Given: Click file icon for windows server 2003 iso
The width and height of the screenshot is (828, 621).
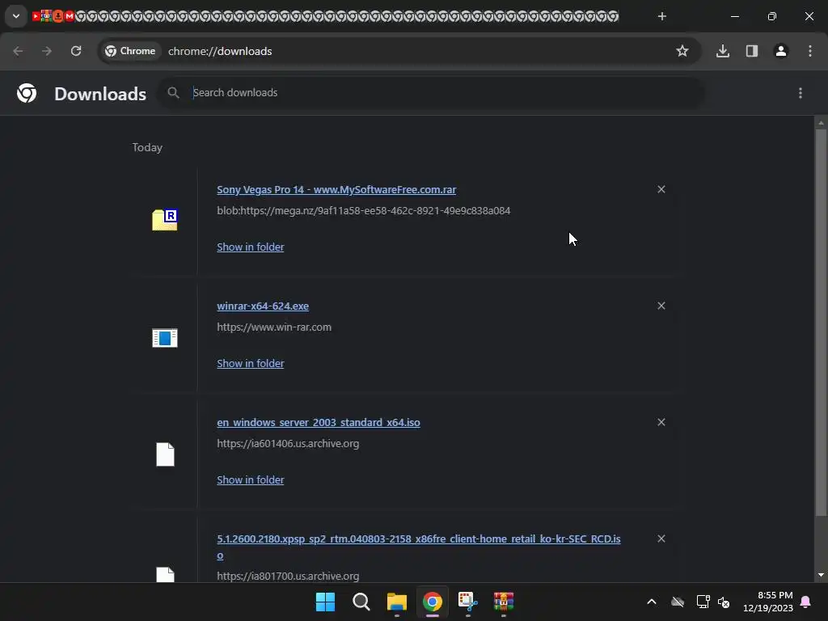Looking at the screenshot, I should click(165, 454).
